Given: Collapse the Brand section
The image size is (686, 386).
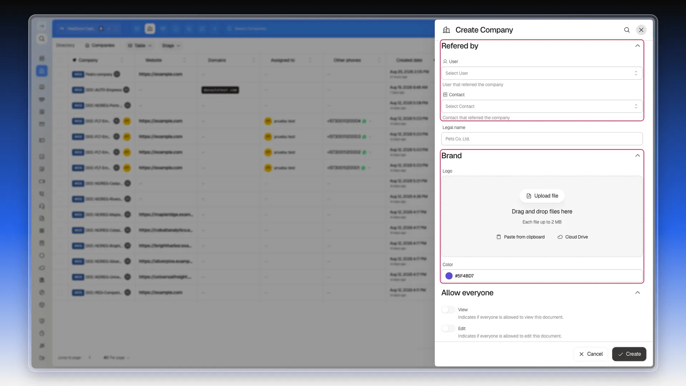Looking at the screenshot, I should (x=637, y=155).
